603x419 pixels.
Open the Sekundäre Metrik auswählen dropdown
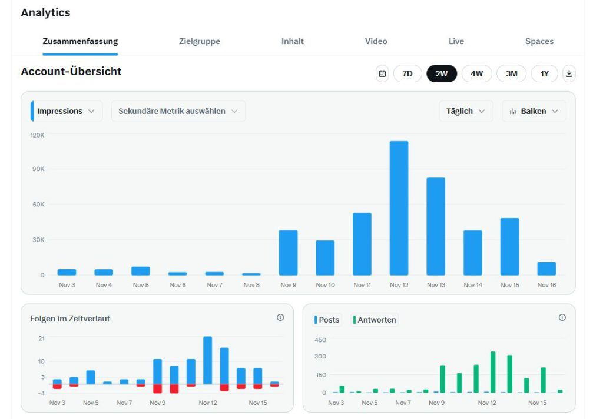[x=178, y=111]
